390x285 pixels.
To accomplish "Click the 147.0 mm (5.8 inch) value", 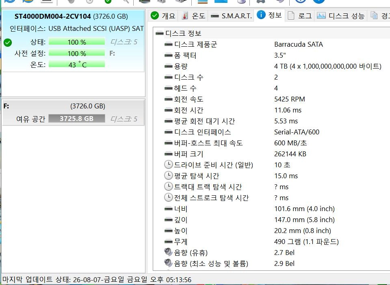I will tap(304, 220).
